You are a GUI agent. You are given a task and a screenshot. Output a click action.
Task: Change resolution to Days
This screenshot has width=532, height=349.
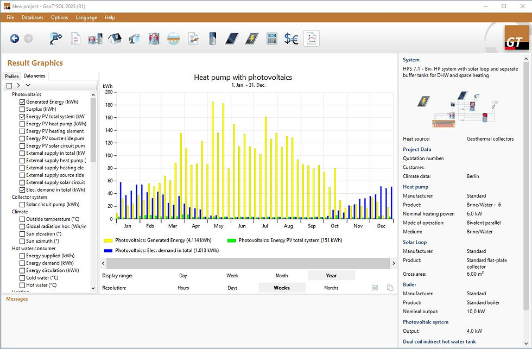[x=232, y=288]
